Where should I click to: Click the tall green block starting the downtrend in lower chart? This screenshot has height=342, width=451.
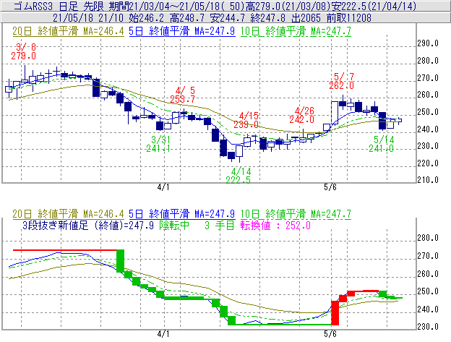tap(120, 261)
